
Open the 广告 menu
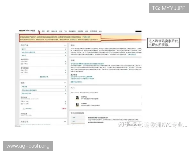click(x=65, y=31)
